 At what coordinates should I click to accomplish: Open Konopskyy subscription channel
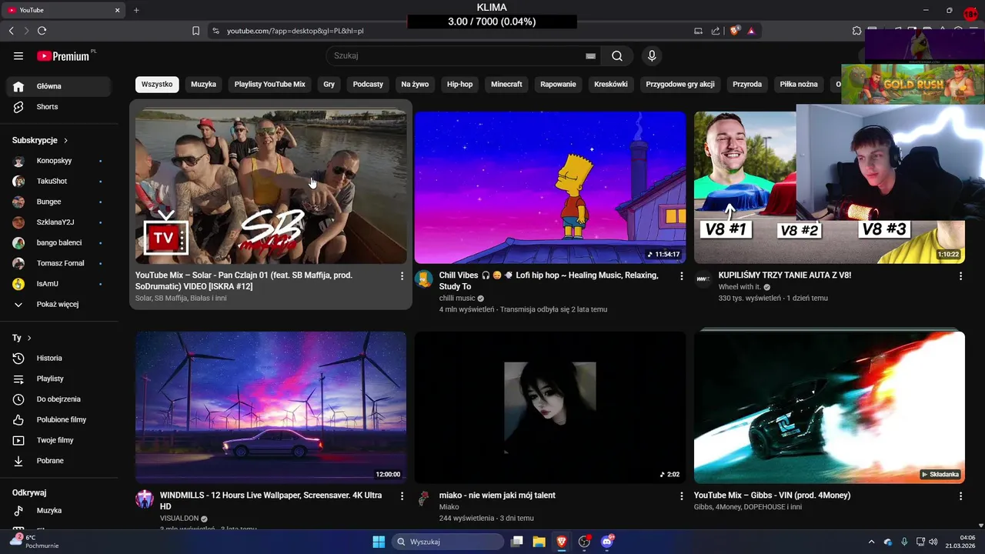pos(58,161)
